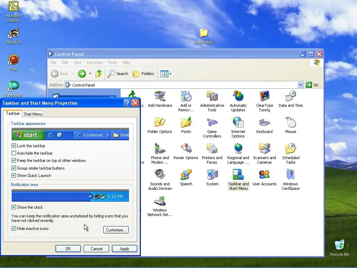357x268 pixels.
Task: Uncheck Show Quick Launch
Action: 14,176
